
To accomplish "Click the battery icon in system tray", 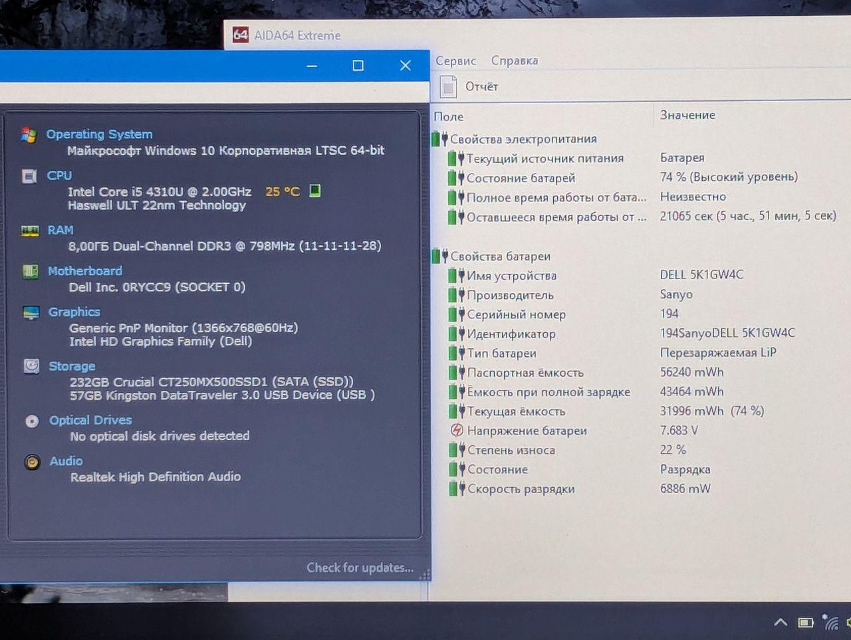I will pos(806,623).
